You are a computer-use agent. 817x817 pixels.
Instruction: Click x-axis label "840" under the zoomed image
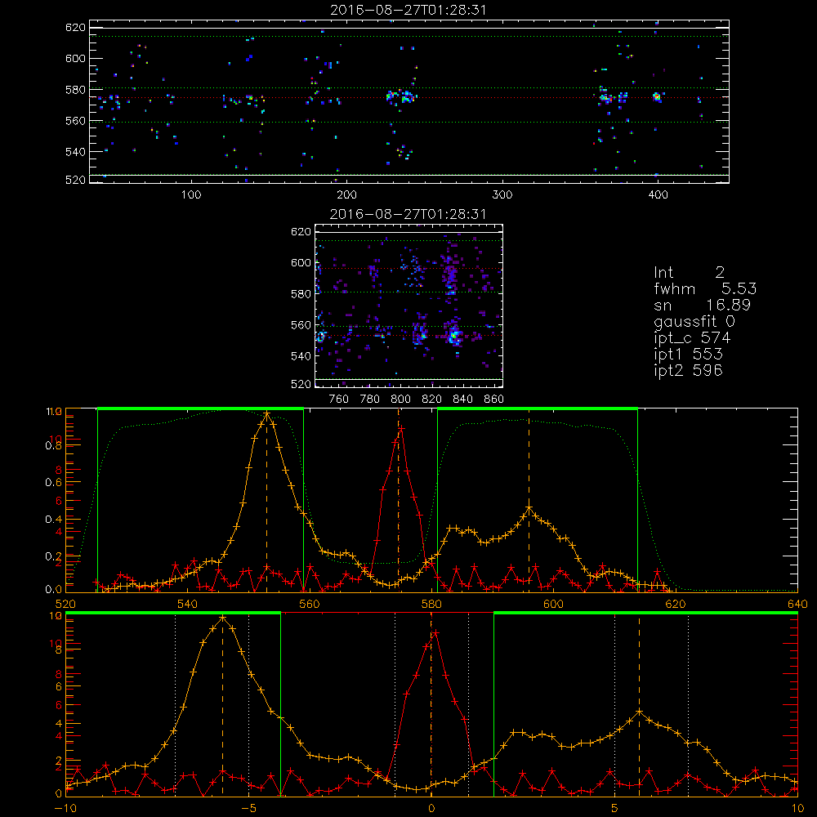coord(462,400)
